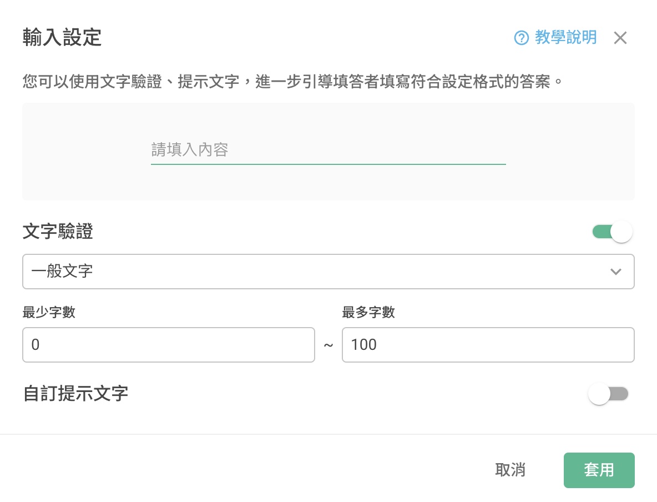
Task: Open the 一般文字 validation type dropdown
Action: pyautogui.click(x=328, y=272)
